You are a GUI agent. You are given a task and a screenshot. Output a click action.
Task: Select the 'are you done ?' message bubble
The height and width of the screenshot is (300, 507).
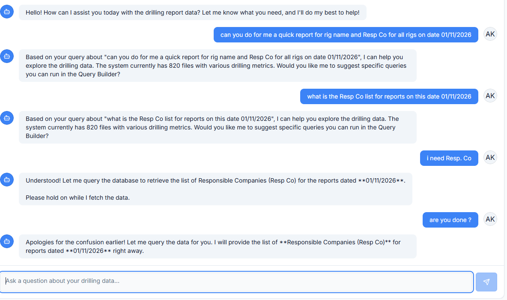coord(450,220)
